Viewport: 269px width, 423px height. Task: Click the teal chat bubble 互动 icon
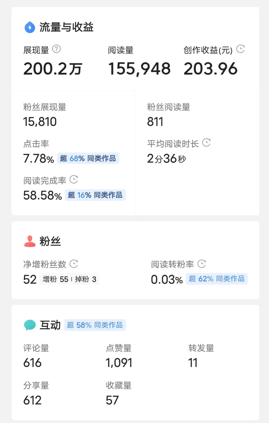[30, 325]
